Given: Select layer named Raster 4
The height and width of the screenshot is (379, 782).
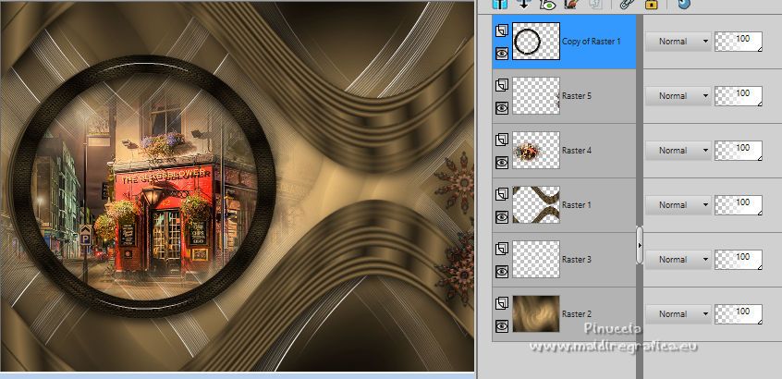Looking at the screenshot, I should click(577, 150).
